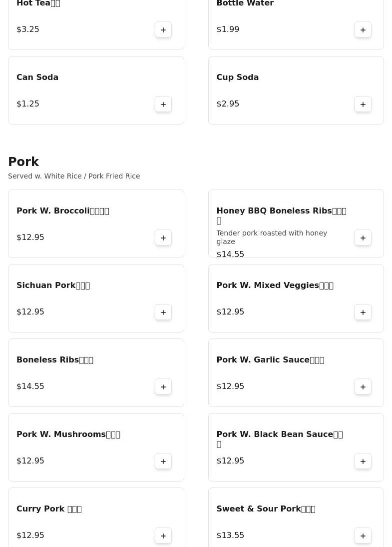Add Sweet & Sour Pork

coord(363,536)
